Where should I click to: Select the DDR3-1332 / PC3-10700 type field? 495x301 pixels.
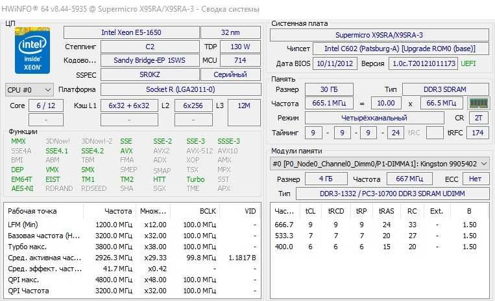point(392,194)
